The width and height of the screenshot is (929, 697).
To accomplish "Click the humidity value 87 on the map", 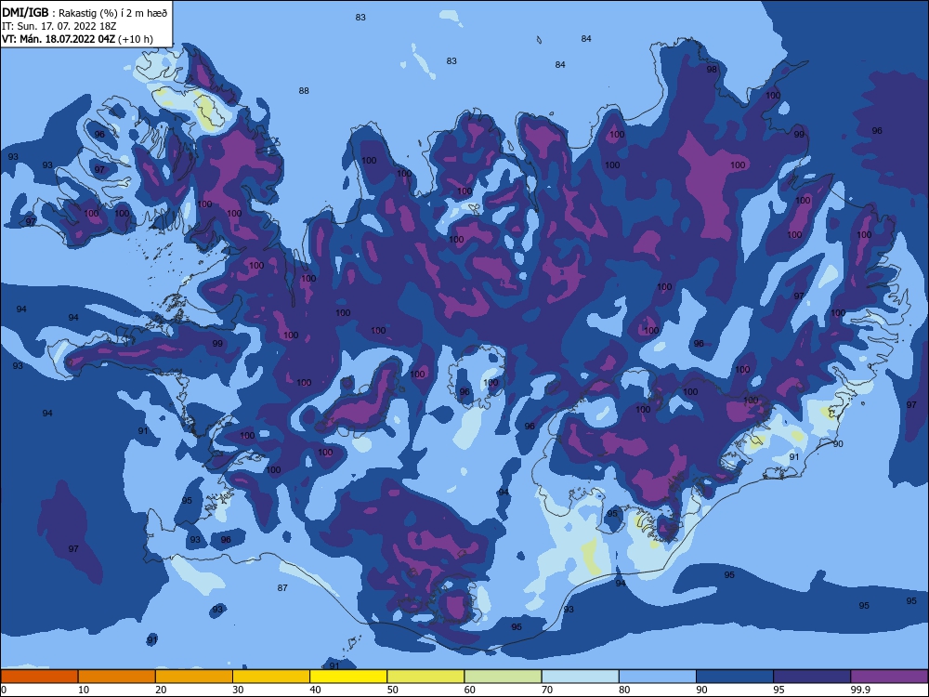I will 282,588.
